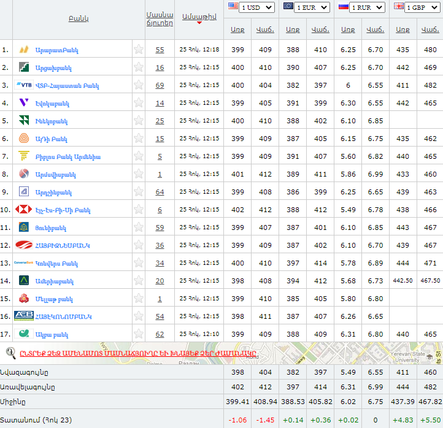The image size is (443, 428).
Task: Click the AEB Armeconombank logo
Action: (x=24, y=316)
